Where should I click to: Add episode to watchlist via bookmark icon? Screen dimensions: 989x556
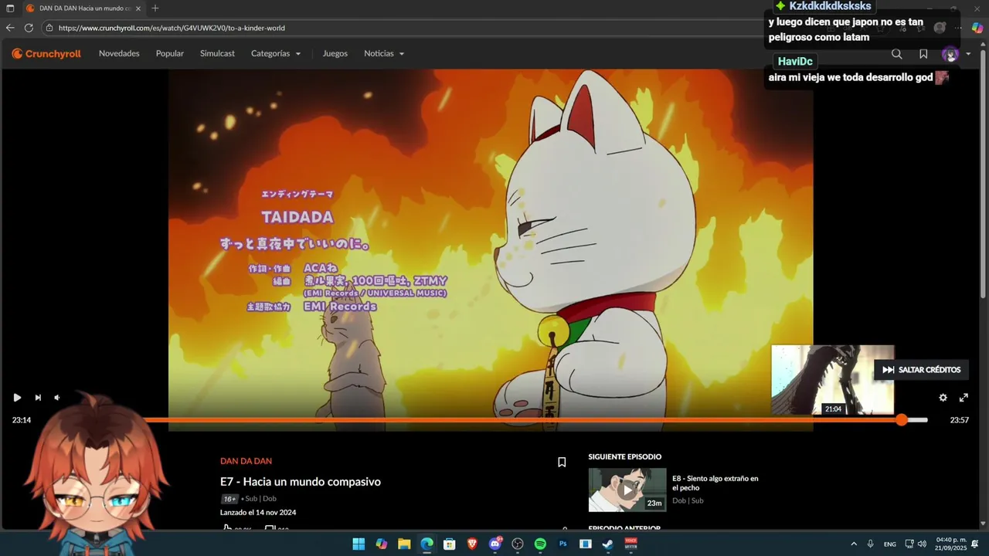coord(562,462)
